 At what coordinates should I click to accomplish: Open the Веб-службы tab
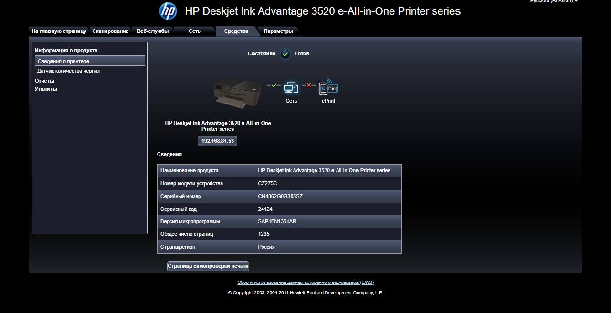[153, 31]
